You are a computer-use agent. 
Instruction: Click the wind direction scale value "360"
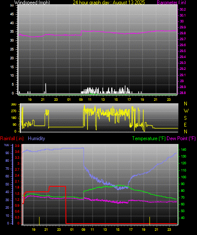click(x=14, y=105)
